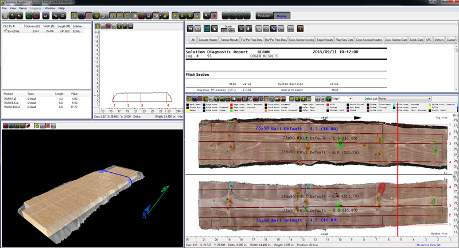Click the first yellow icon in plan view toolbar
Image resolution: width=459 pixels, height=248 pixels.
pos(189,99)
